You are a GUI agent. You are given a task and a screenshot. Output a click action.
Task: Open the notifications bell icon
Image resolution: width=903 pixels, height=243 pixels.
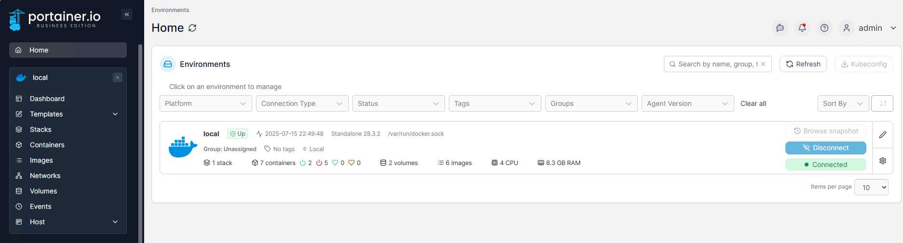coord(802,28)
